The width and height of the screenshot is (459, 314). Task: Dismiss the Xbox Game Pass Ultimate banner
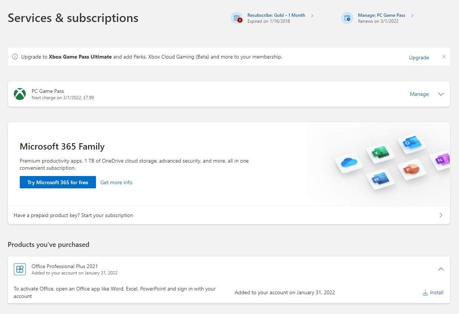[x=444, y=57]
